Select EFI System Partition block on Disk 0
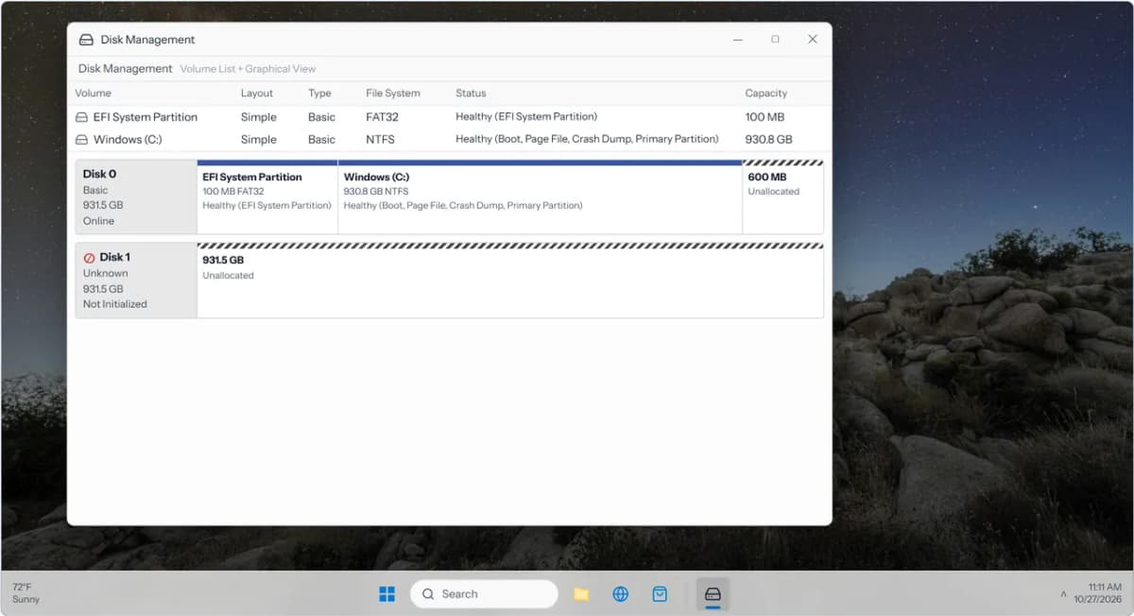 267,197
